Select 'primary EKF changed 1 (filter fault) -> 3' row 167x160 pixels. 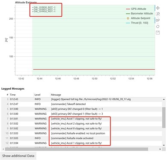click(x=82, y=114)
